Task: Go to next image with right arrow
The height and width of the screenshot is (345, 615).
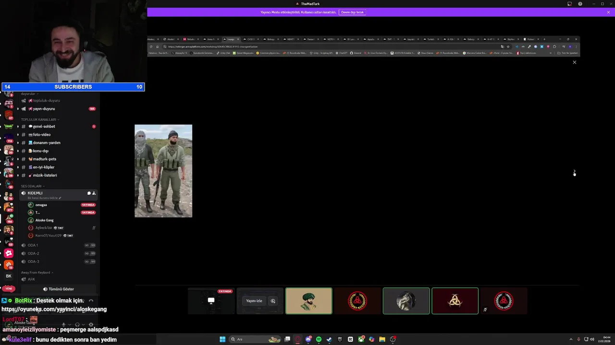Action: [574, 172]
